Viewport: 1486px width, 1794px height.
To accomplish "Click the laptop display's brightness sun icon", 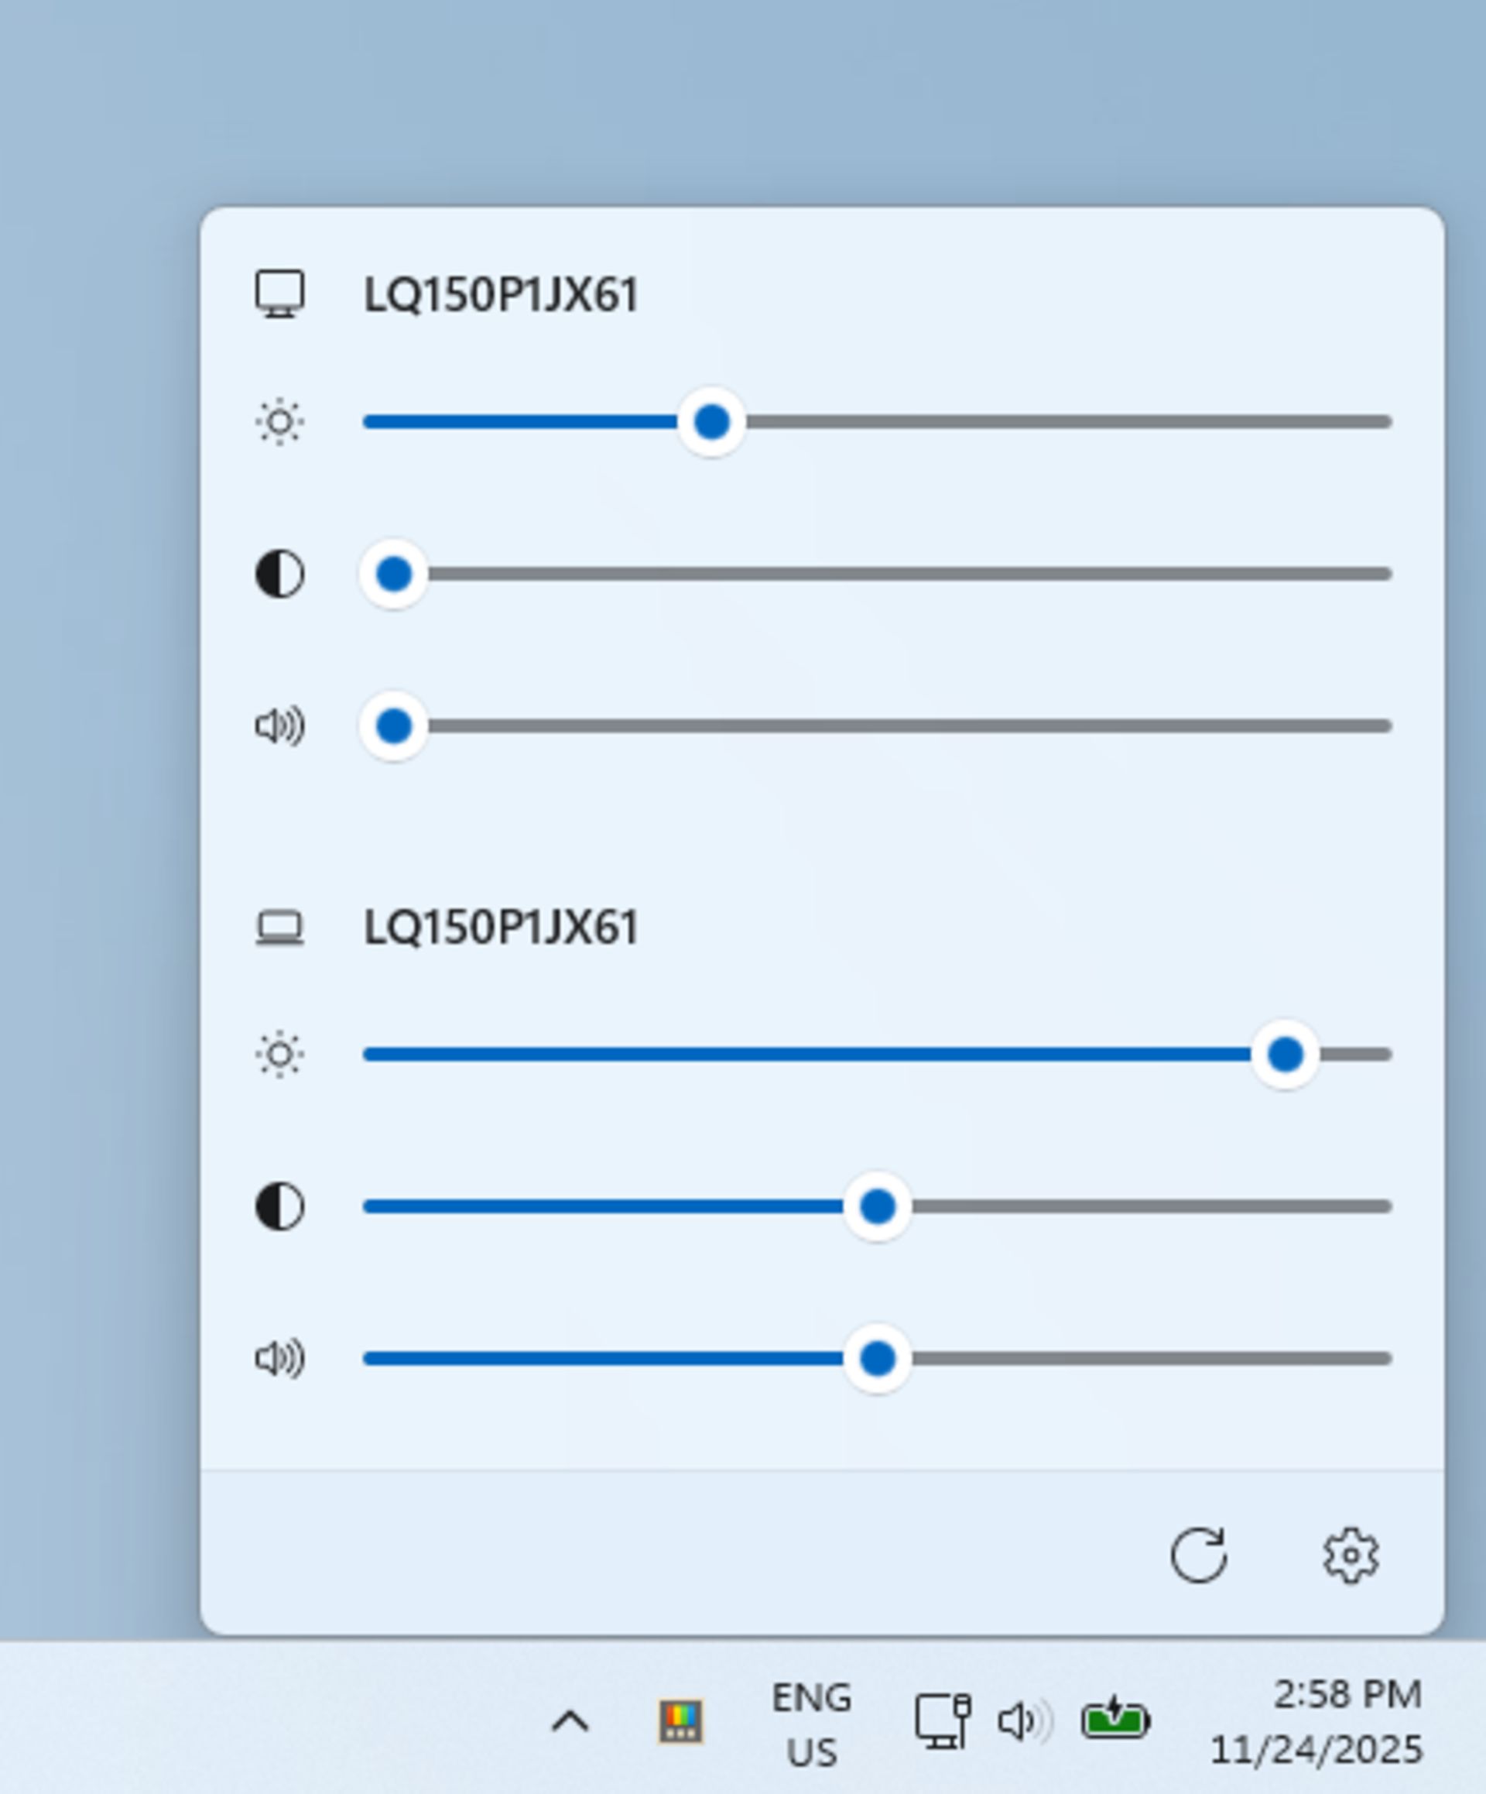I will [279, 1055].
